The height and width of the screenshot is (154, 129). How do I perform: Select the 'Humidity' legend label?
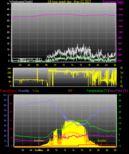click(x=24, y=91)
